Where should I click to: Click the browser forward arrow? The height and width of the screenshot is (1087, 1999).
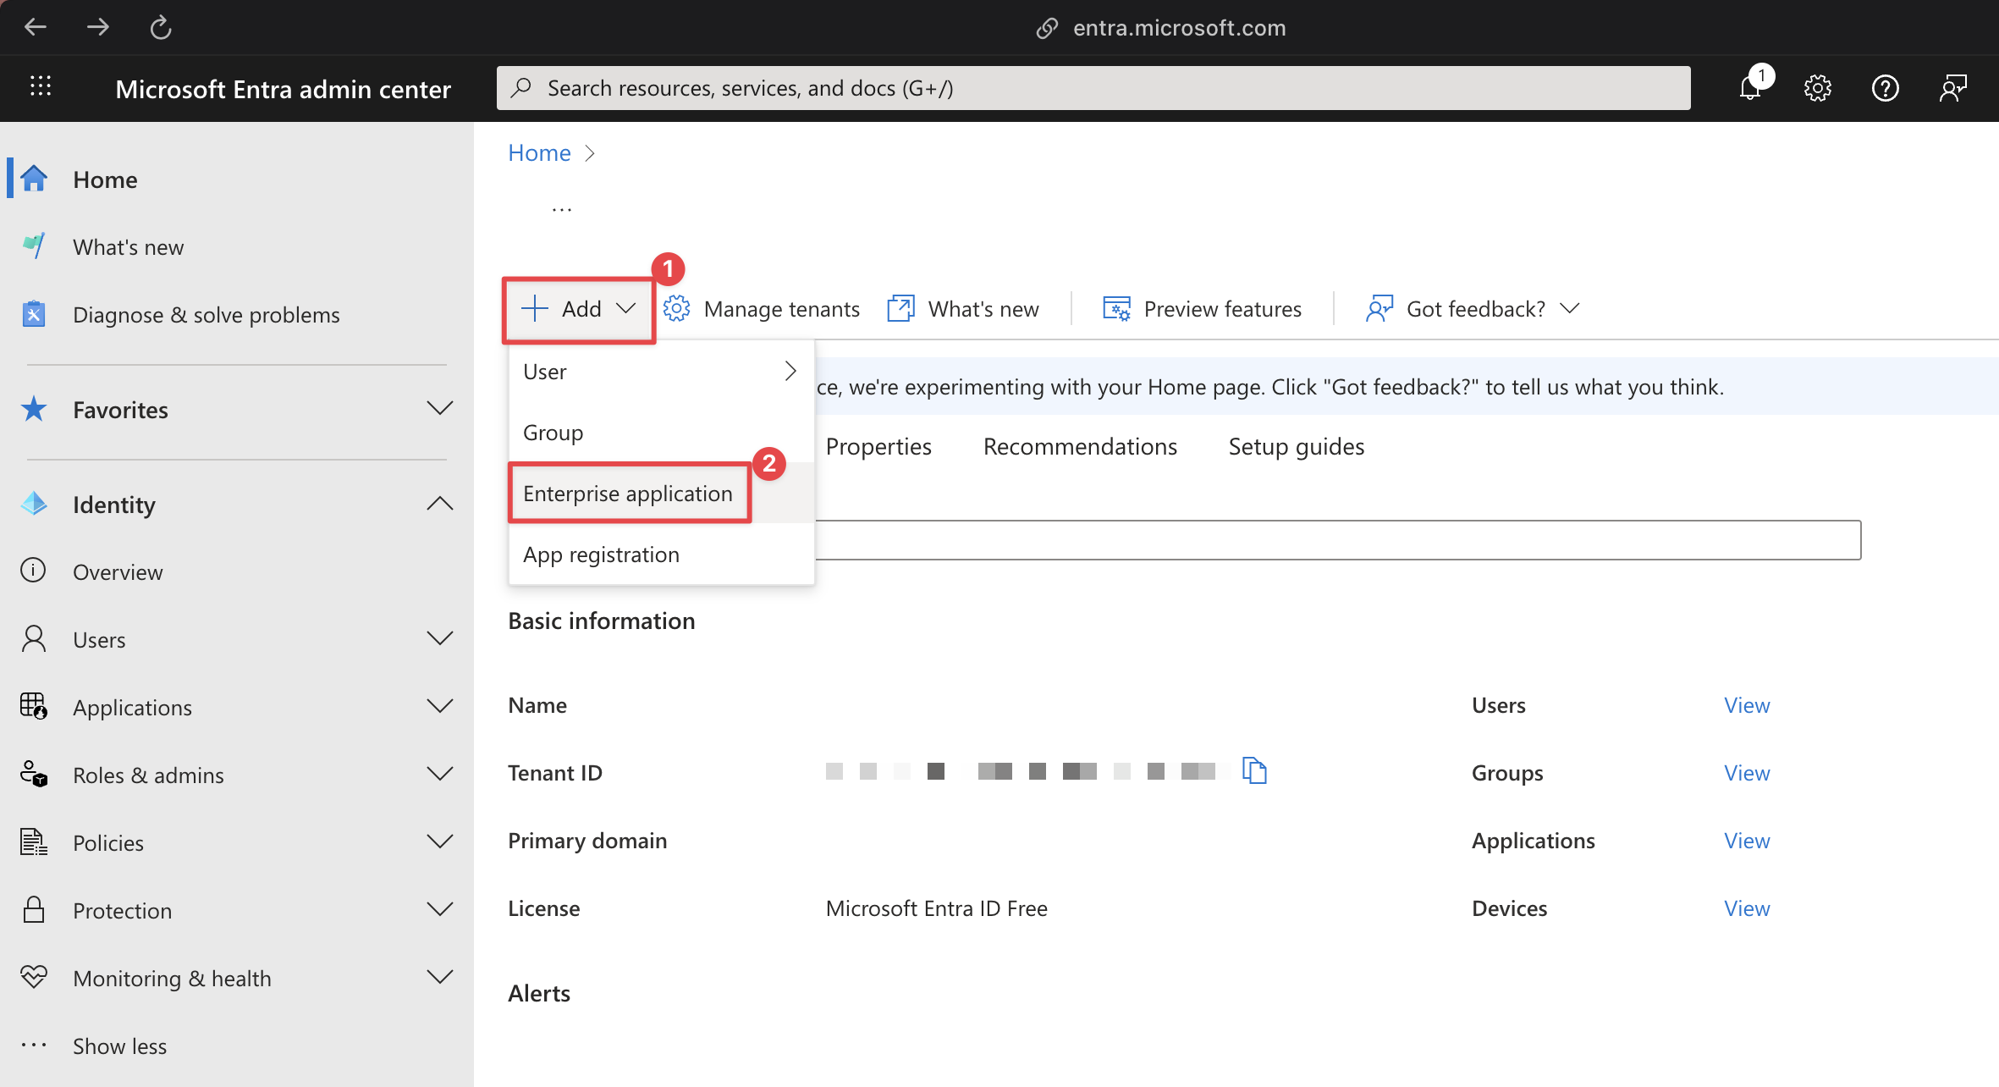point(98,27)
